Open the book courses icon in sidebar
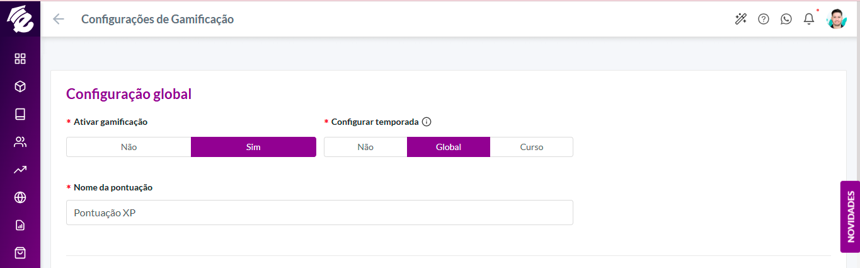The width and height of the screenshot is (860, 268). coord(20,114)
